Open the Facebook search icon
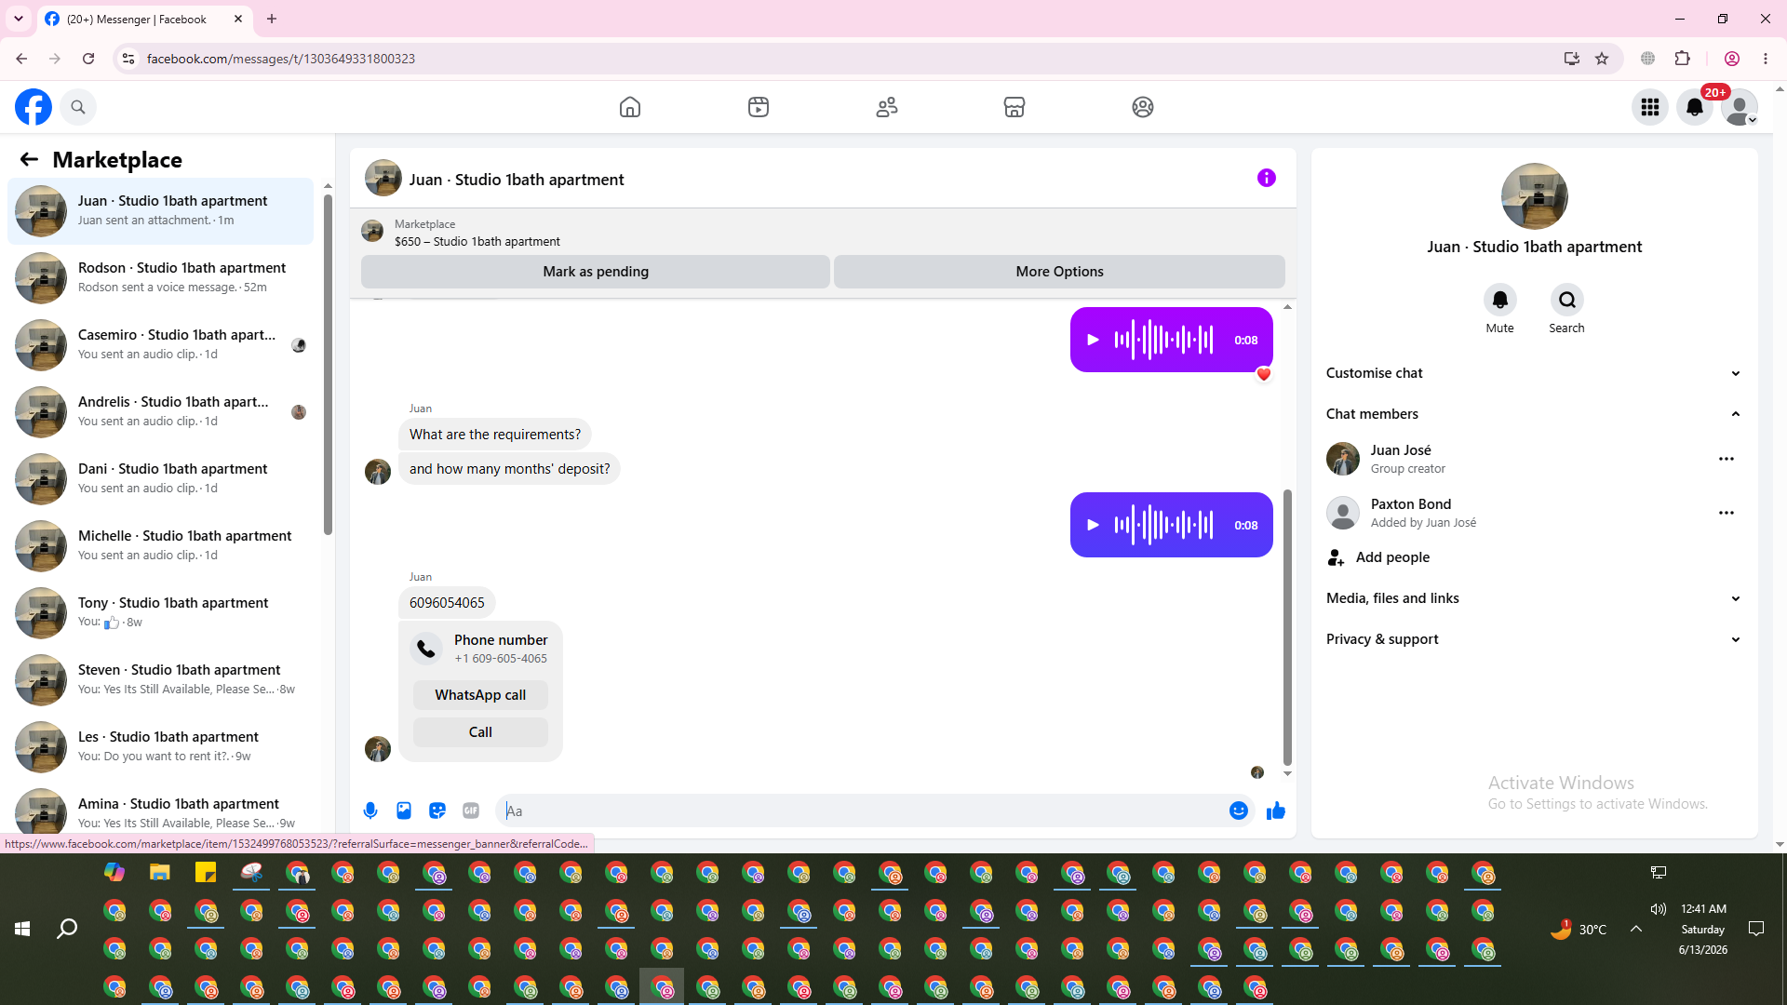1787x1005 pixels. tap(78, 107)
